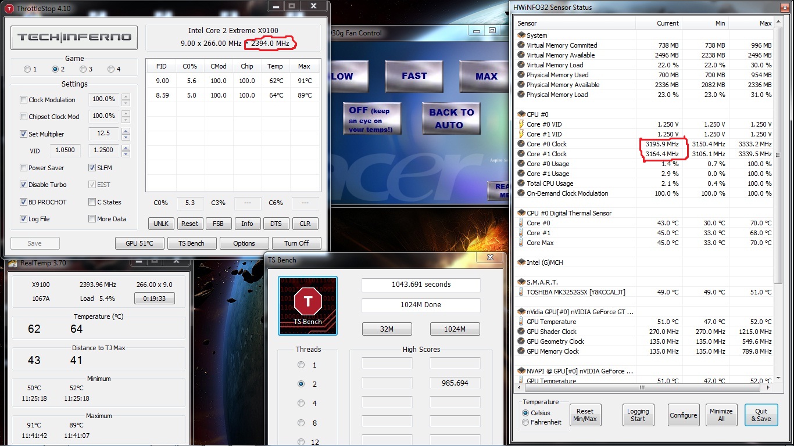
Task: Click Logging Start in HWiNFO32
Action: (638, 415)
